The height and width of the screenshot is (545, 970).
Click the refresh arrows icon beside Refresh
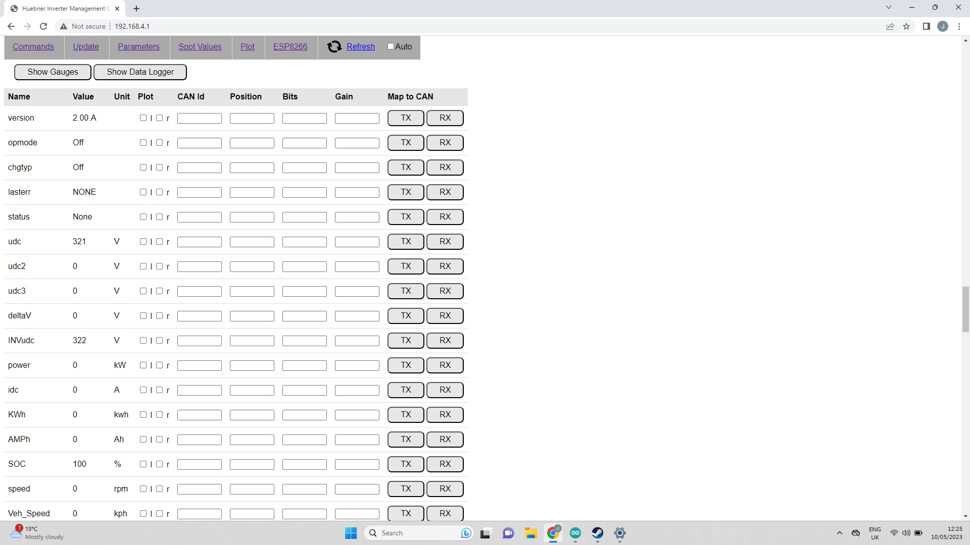pos(334,47)
